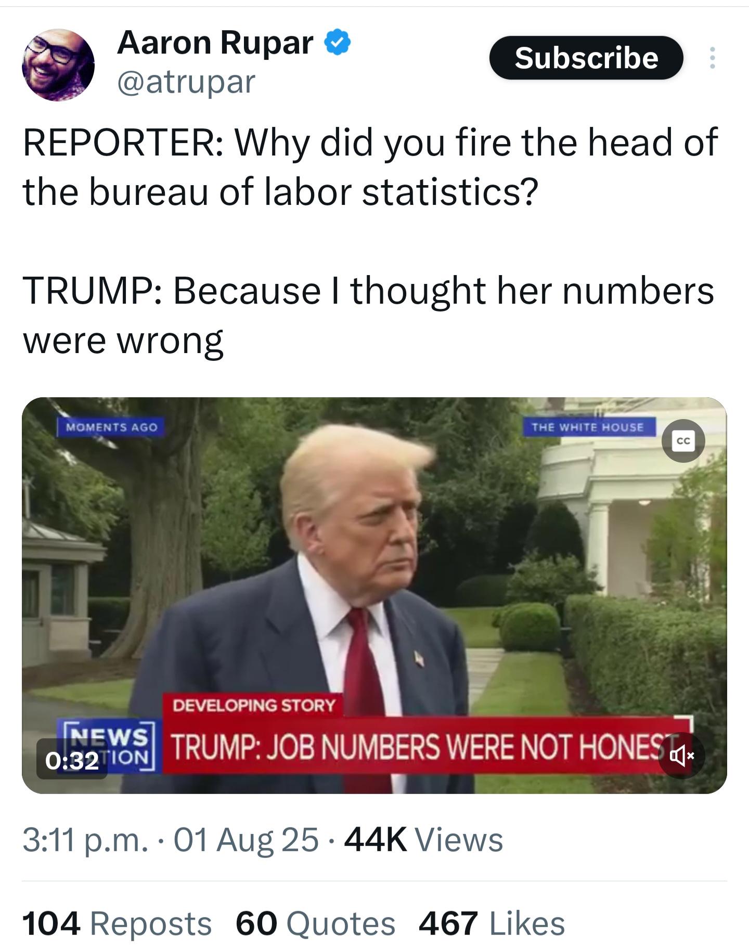This screenshot has width=749, height=950.
Task: Open the @atrupar handle link
Action: 186,82
